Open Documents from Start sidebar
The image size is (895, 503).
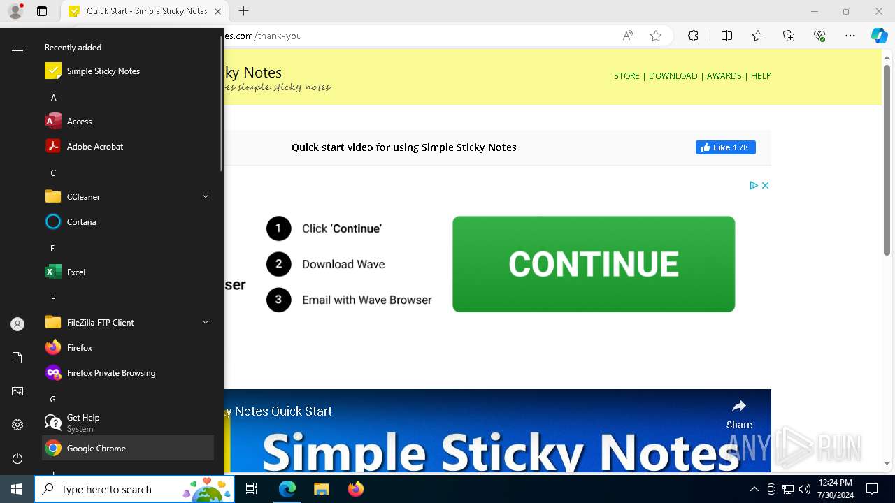17,358
